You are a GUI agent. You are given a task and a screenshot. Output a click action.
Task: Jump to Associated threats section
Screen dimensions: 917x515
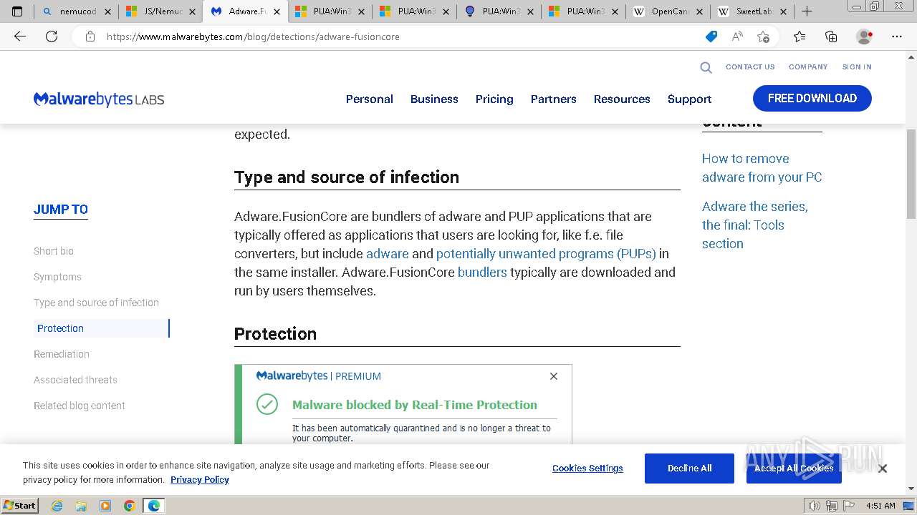click(x=75, y=380)
